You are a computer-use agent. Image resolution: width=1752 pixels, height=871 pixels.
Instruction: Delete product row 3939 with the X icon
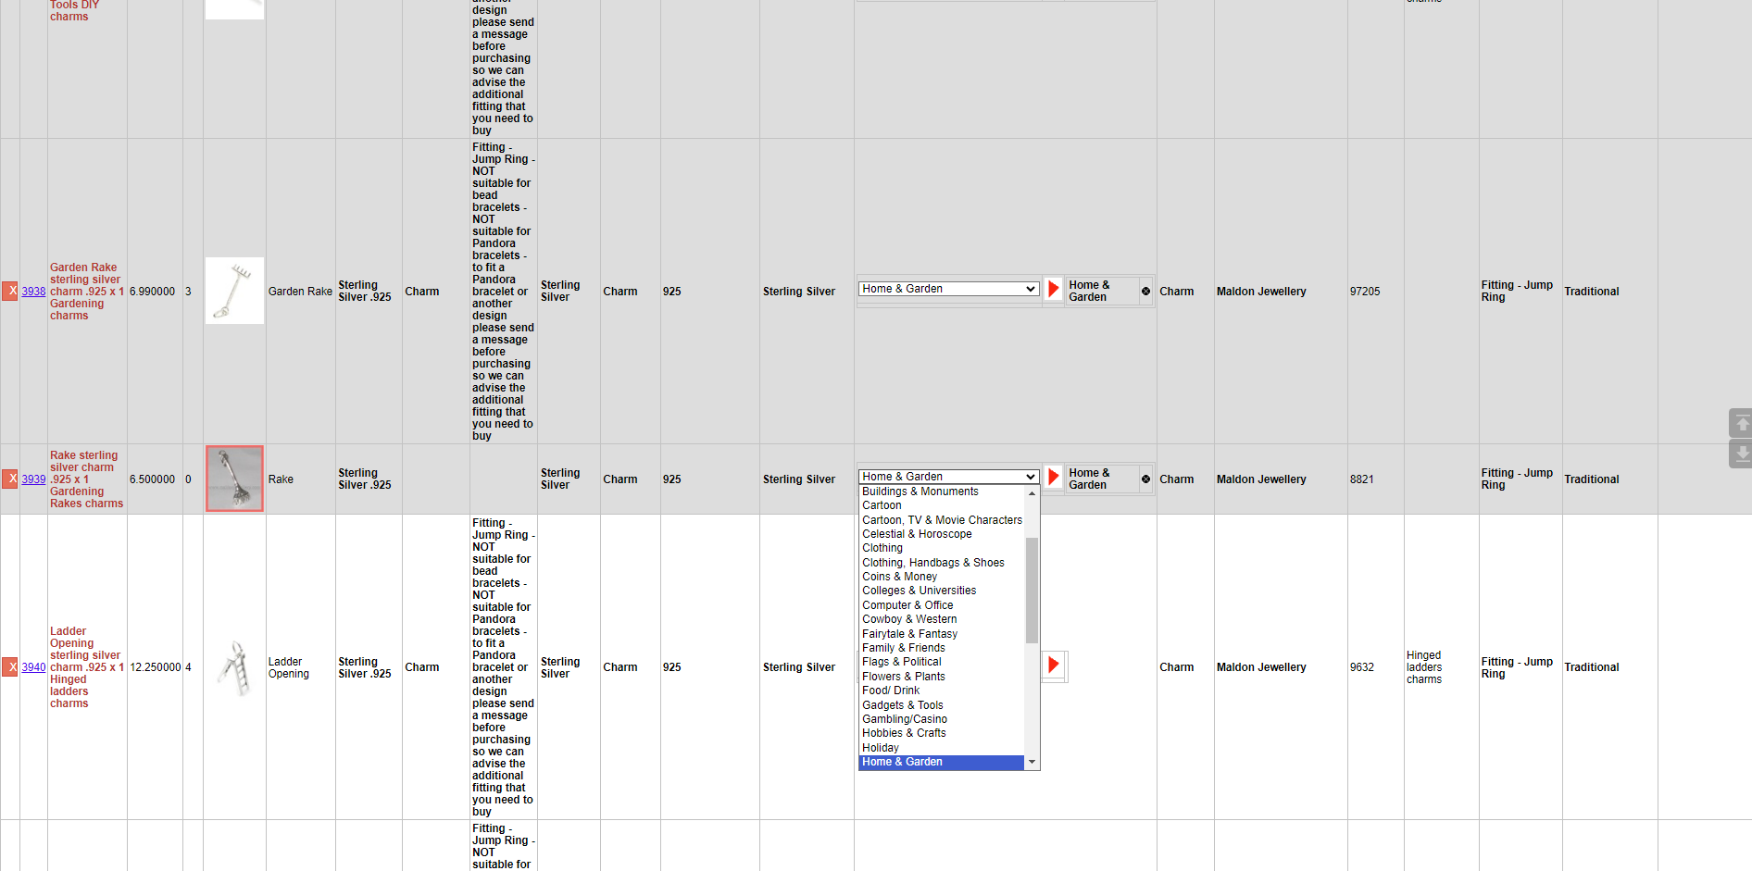coord(10,479)
